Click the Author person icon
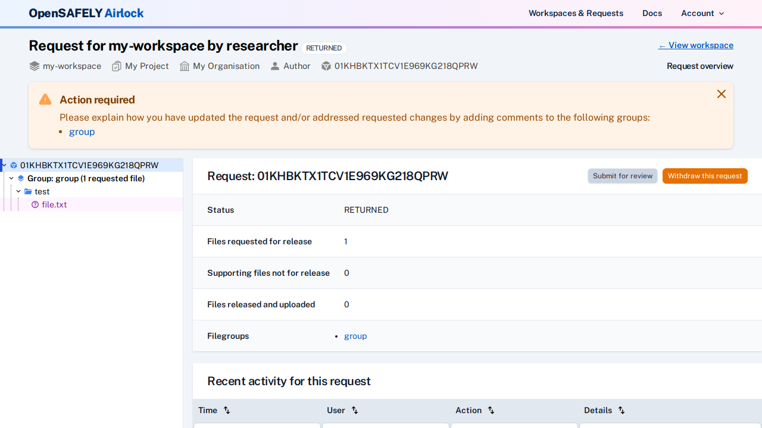762x428 pixels. [275, 66]
